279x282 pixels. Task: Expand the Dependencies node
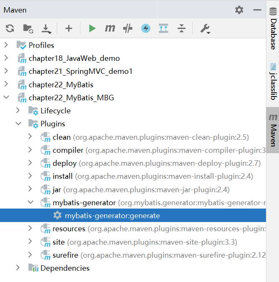click(x=18, y=268)
